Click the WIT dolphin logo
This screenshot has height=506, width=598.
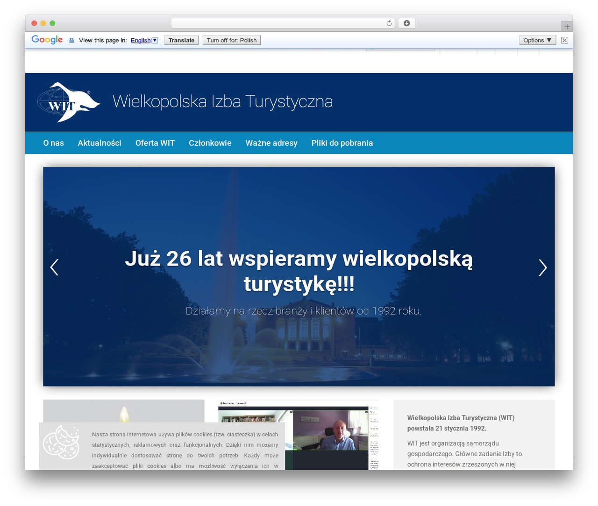(69, 102)
